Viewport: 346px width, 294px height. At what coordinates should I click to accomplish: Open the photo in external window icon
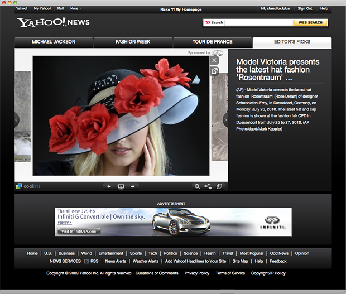pos(214,71)
